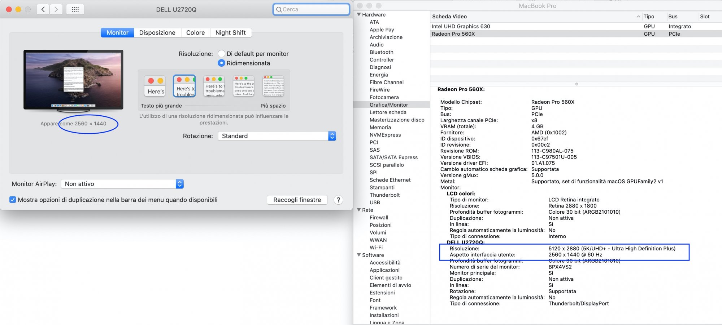Select Audio in the sidebar
The width and height of the screenshot is (722, 325).
click(x=377, y=45)
